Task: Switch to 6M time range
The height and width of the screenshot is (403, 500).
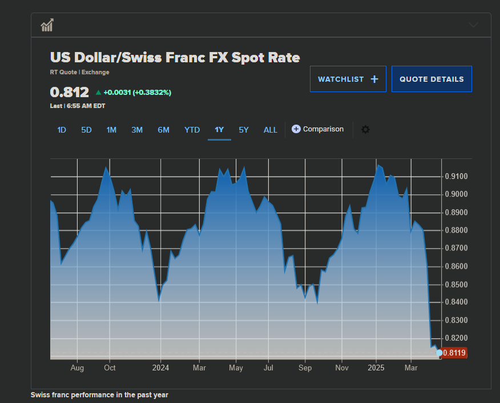Action: [163, 130]
